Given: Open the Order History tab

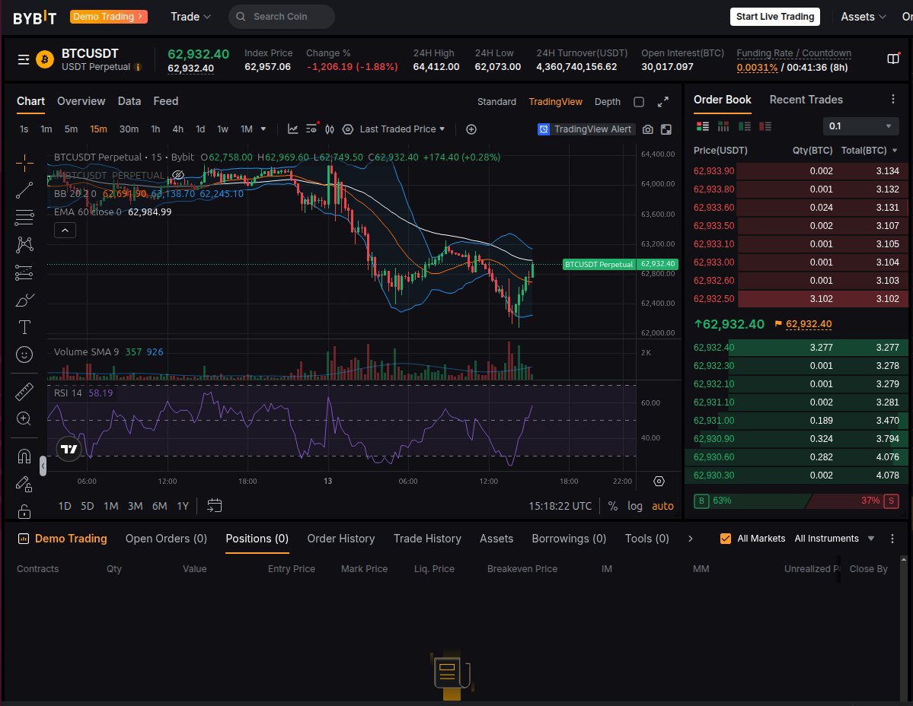Looking at the screenshot, I should [340, 539].
